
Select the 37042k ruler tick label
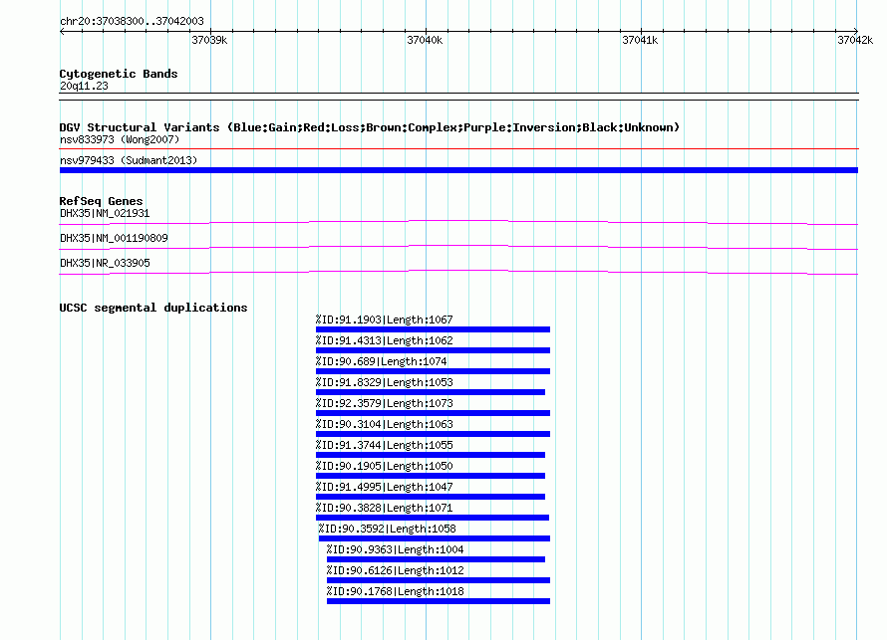(855, 40)
